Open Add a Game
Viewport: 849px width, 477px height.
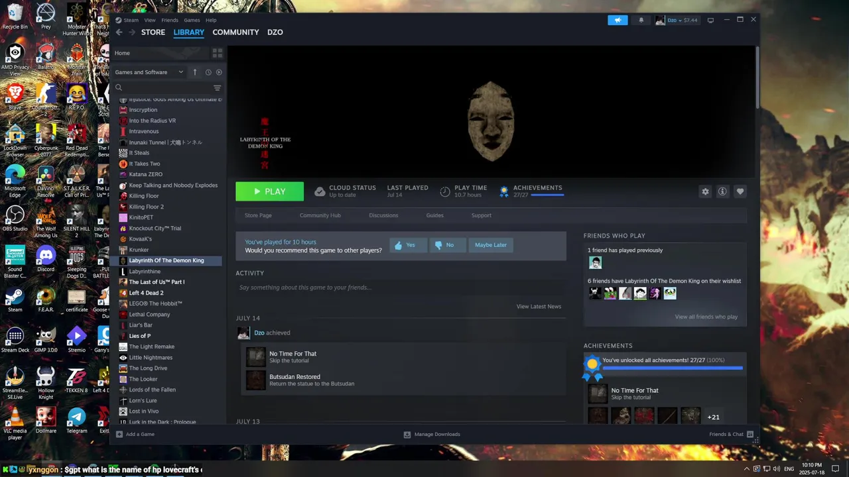[135, 434]
